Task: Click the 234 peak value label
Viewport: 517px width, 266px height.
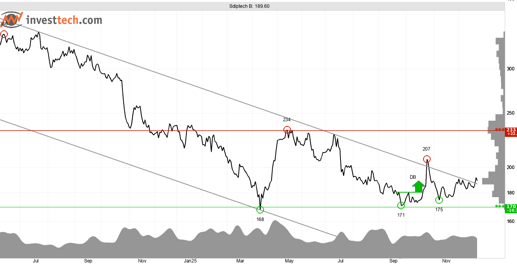Action: point(287,120)
